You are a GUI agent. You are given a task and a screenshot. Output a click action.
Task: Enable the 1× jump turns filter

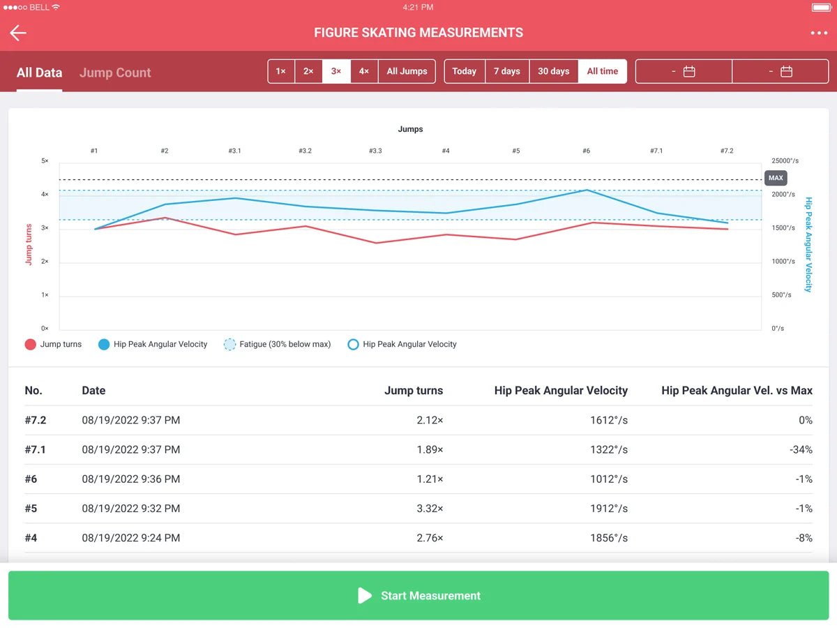pos(281,70)
